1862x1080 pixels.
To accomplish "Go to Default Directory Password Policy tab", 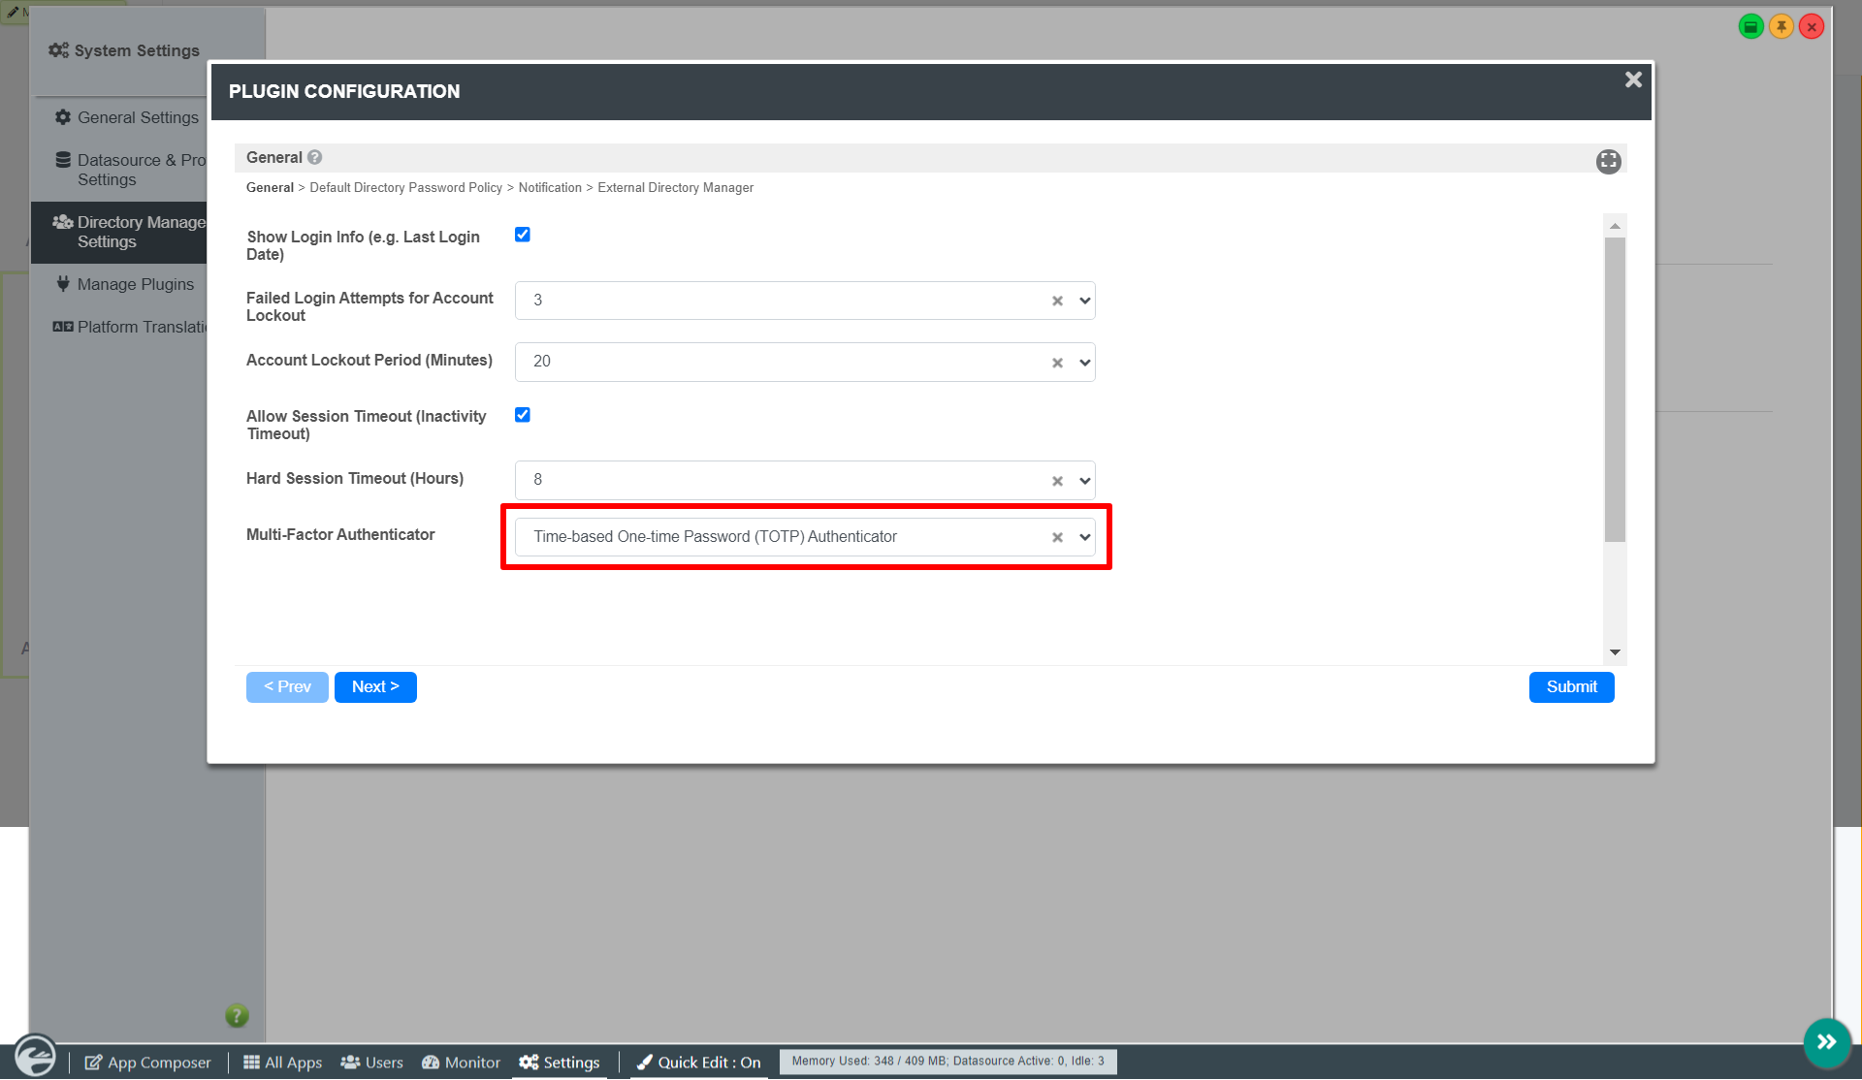I will (x=405, y=188).
